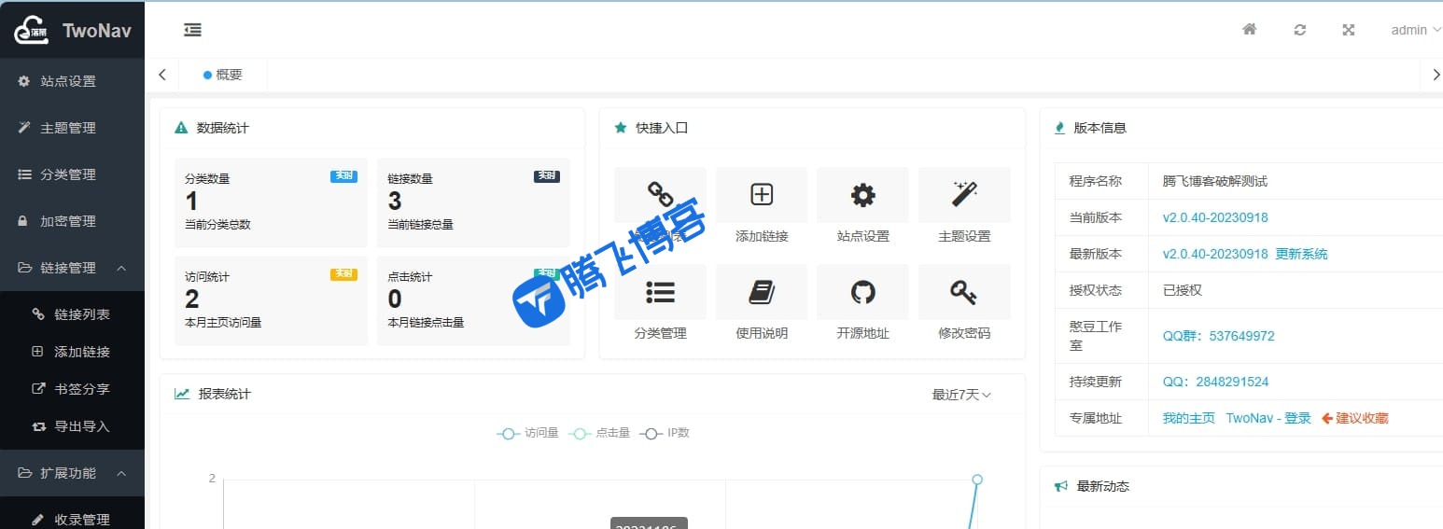Click the 点击统计 statistics card

click(473, 300)
